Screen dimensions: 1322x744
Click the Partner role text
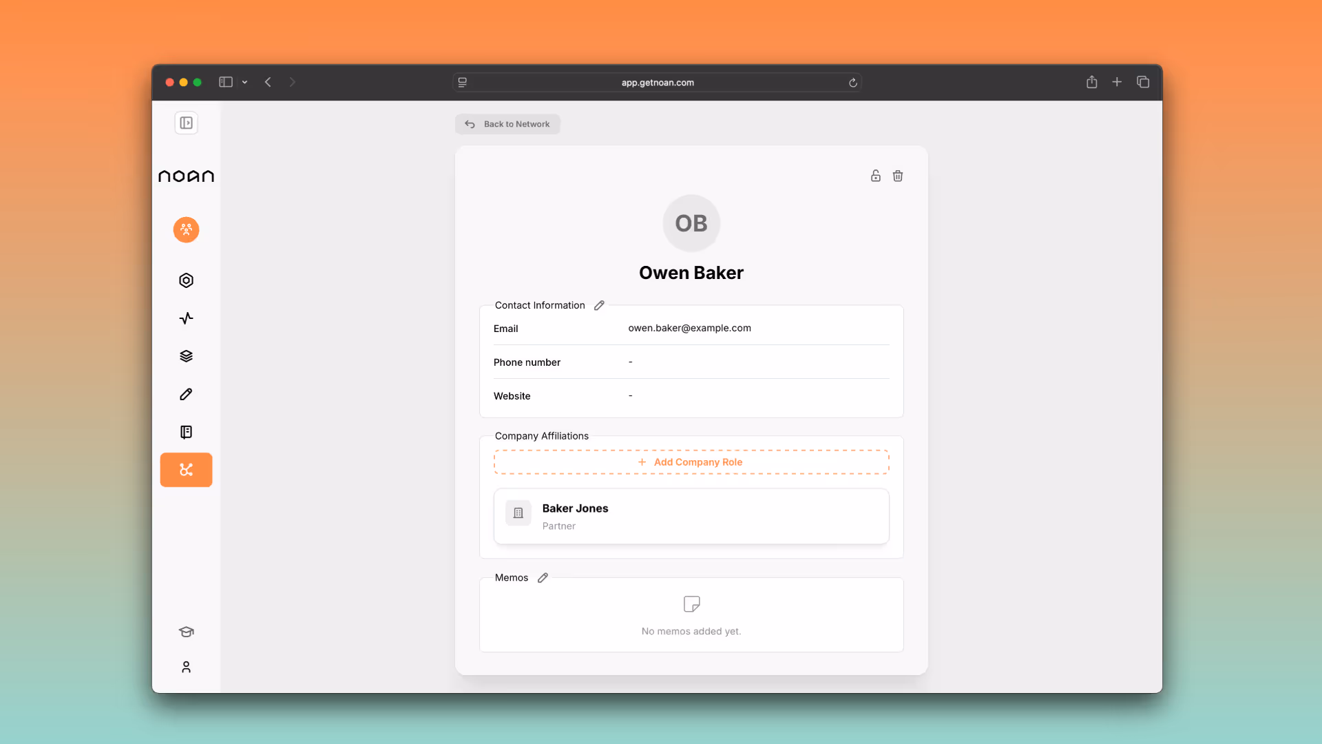click(558, 526)
